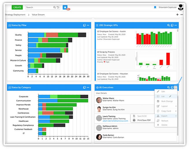Image resolution: width=189 pixels, height=149 pixels.
Task: Click Carla Barton's profile photo
Action: tap(99, 137)
